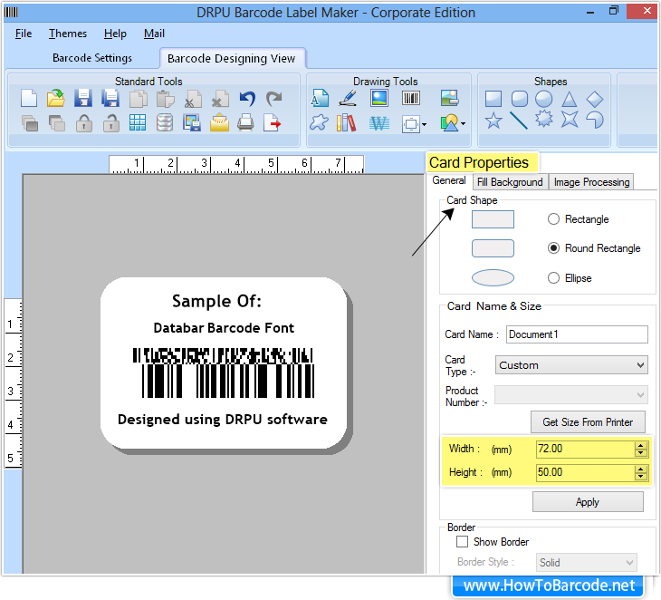Click the Get Size From Printer button
This screenshot has height=600, width=661.
coord(588,422)
